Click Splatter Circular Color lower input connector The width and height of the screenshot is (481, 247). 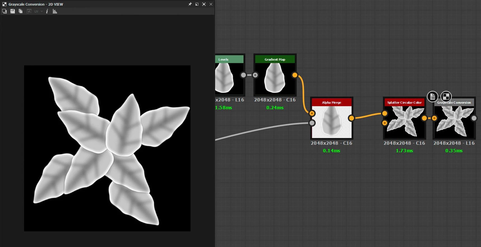point(385,123)
